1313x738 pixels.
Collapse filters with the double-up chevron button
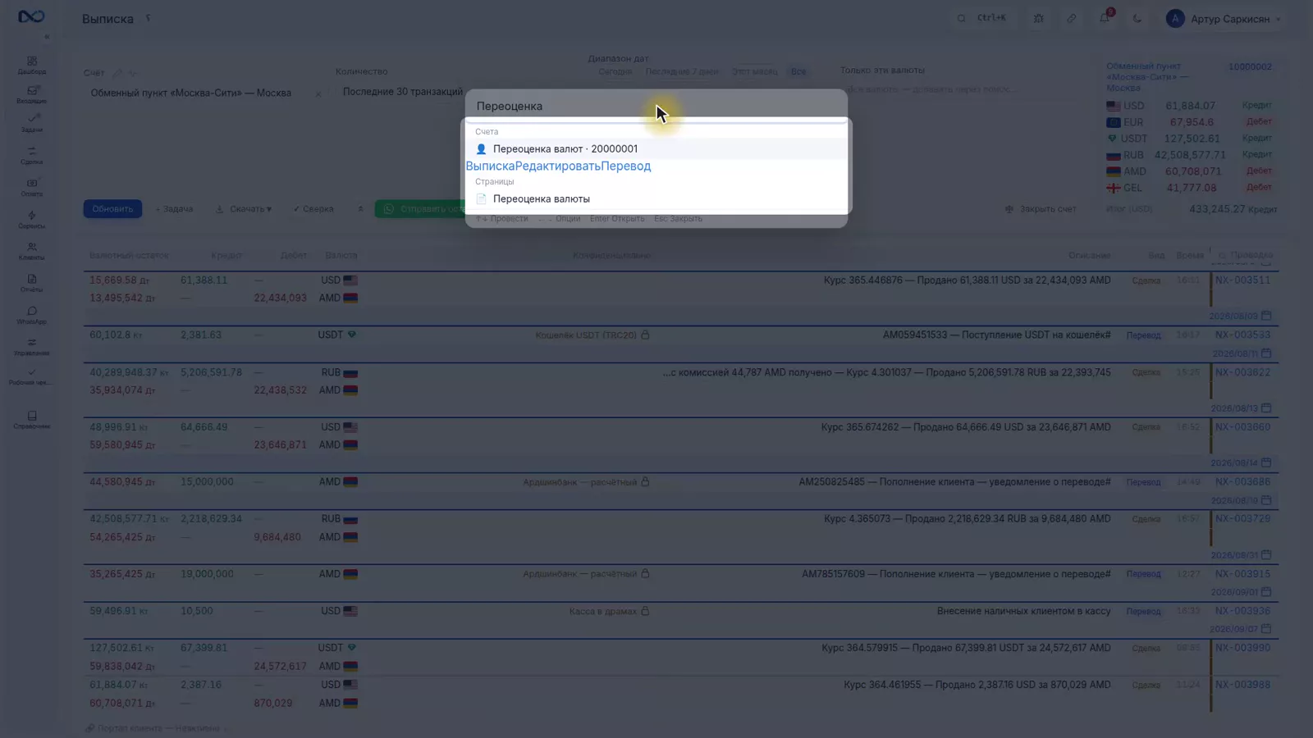(x=360, y=209)
